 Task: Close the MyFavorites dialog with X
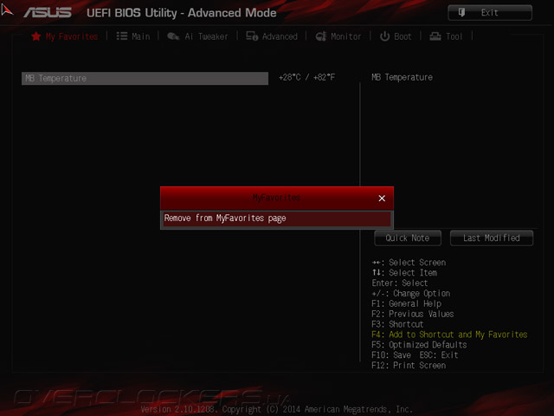tap(382, 198)
